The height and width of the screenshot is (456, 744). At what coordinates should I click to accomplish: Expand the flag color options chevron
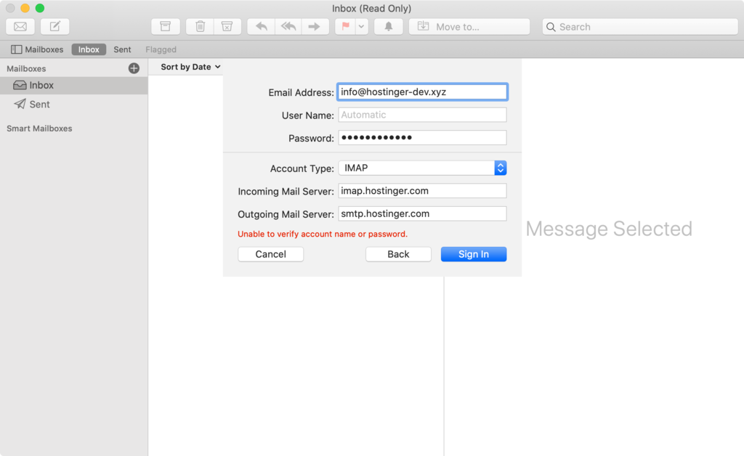coord(361,26)
